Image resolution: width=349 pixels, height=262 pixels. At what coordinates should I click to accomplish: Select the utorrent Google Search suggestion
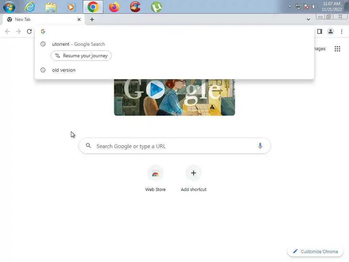pyautogui.click(x=174, y=44)
